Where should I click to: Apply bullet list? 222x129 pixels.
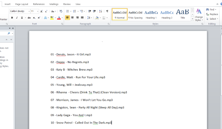pos(68,11)
